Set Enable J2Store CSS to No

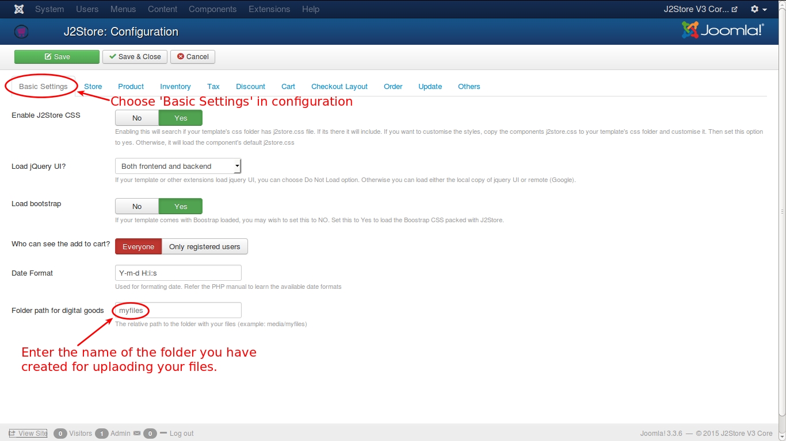coord(137,118)
